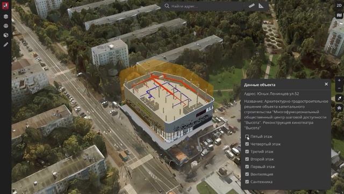Select the triangle angle measure tool
Image resolution: width=344 pixels, height=194 pixels.
pyautogui.click(x=261, y=6)
